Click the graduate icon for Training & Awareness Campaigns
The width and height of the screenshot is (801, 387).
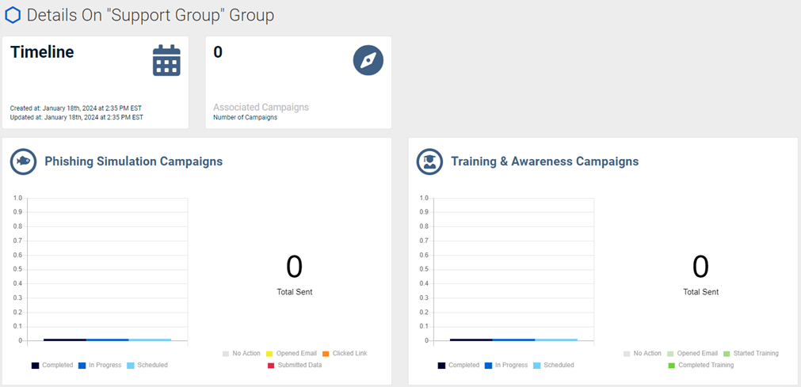(429, 161)
